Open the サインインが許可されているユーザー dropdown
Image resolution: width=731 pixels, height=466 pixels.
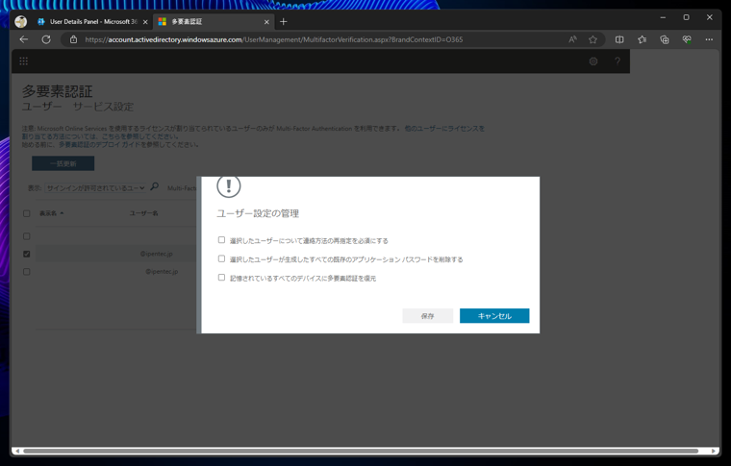pos(95,188)
